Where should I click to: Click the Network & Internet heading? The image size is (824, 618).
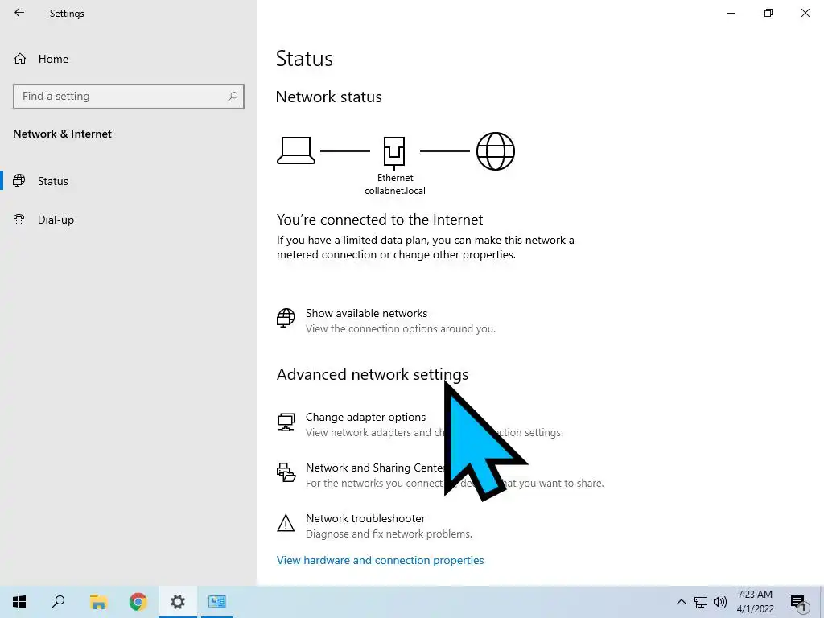pyautogui.click(x=62, y=134)
